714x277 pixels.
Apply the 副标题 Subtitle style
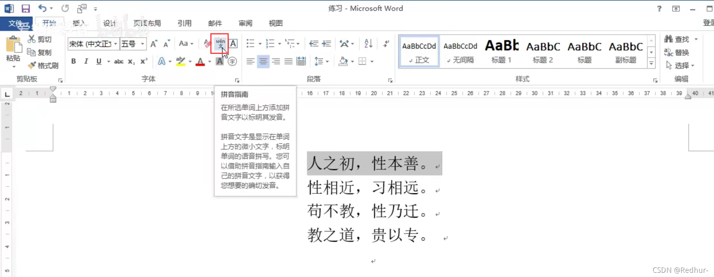[626, 52]
